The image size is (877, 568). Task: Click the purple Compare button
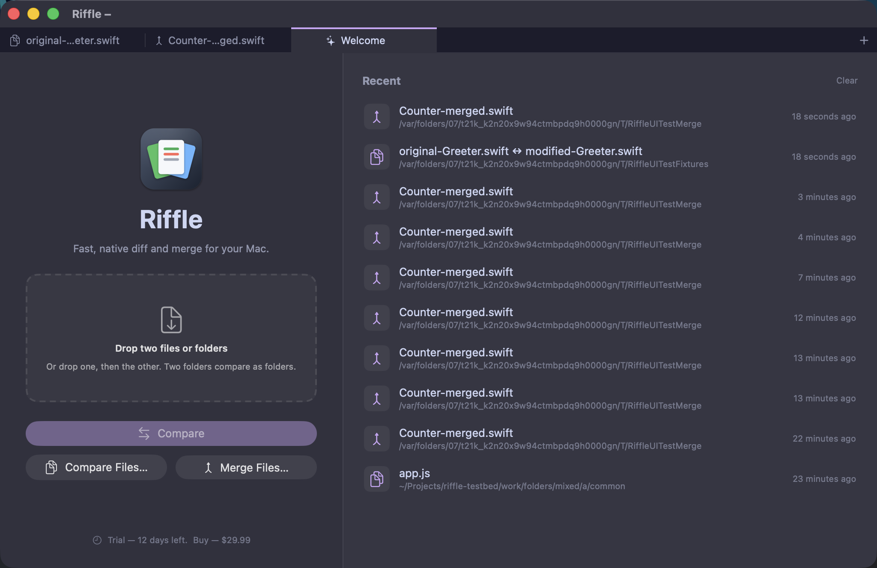[171, 433]
